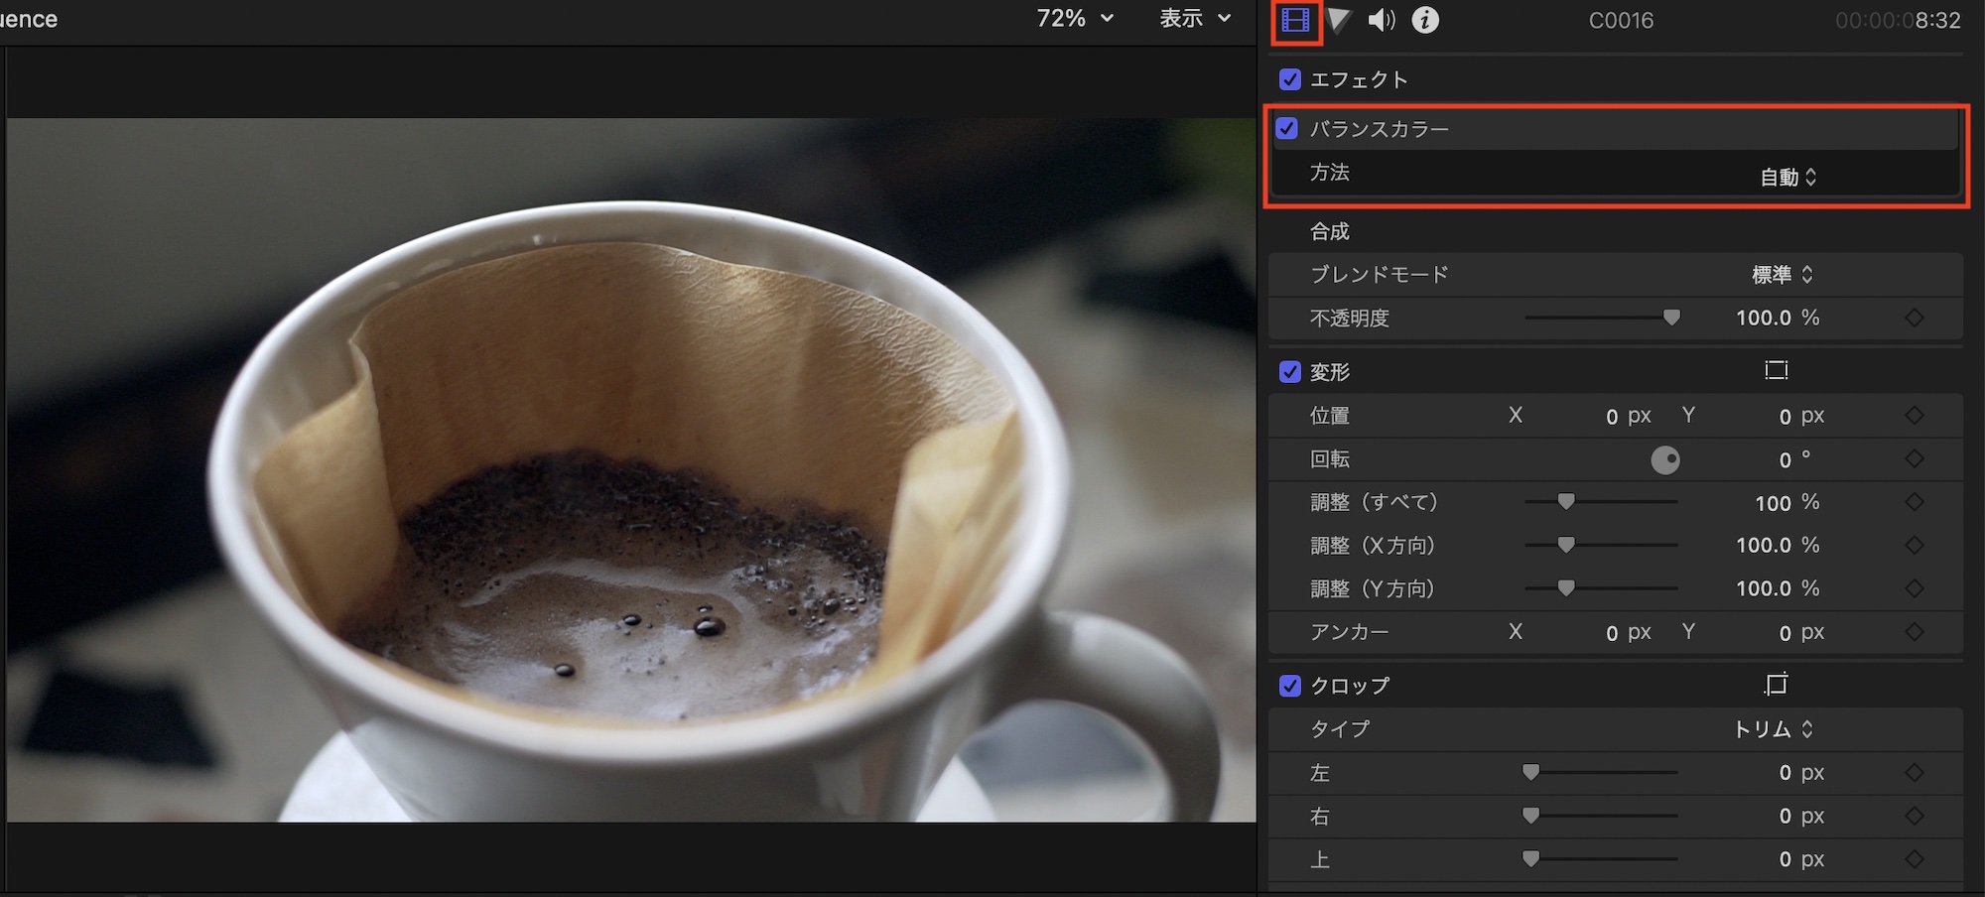Add keyframe for 回転 rotation

pyautogui.click(x=1915, y=459)
